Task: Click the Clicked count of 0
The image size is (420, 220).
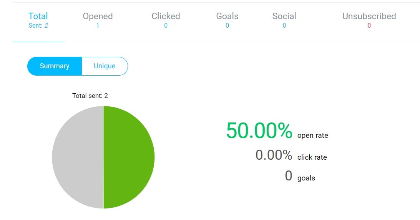Action: tap(166, 26)
